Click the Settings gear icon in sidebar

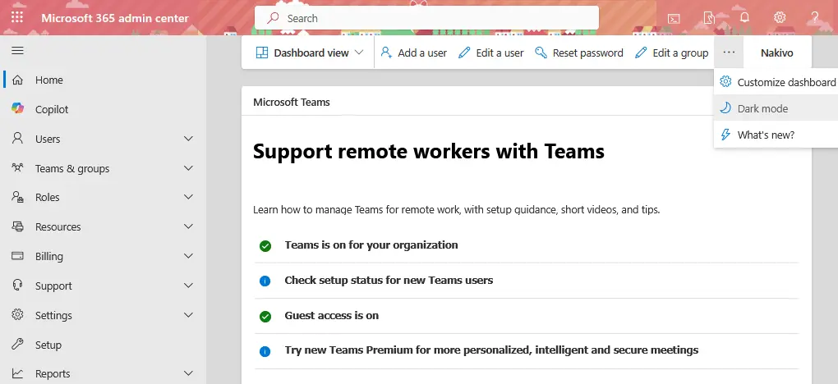click(x=17, y=314)
